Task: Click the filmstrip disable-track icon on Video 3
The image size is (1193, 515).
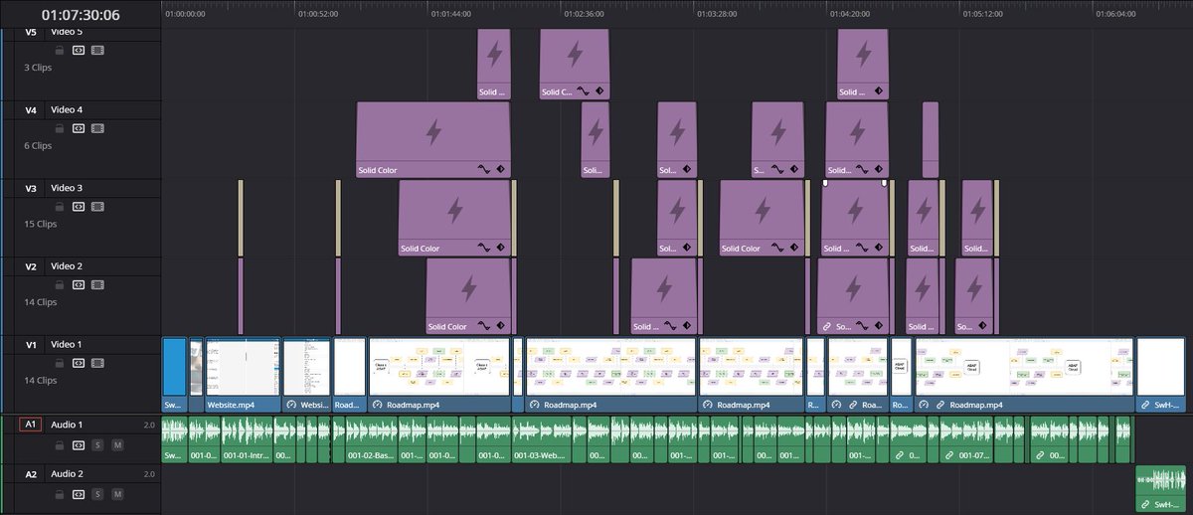Action: tap(97, 206)
